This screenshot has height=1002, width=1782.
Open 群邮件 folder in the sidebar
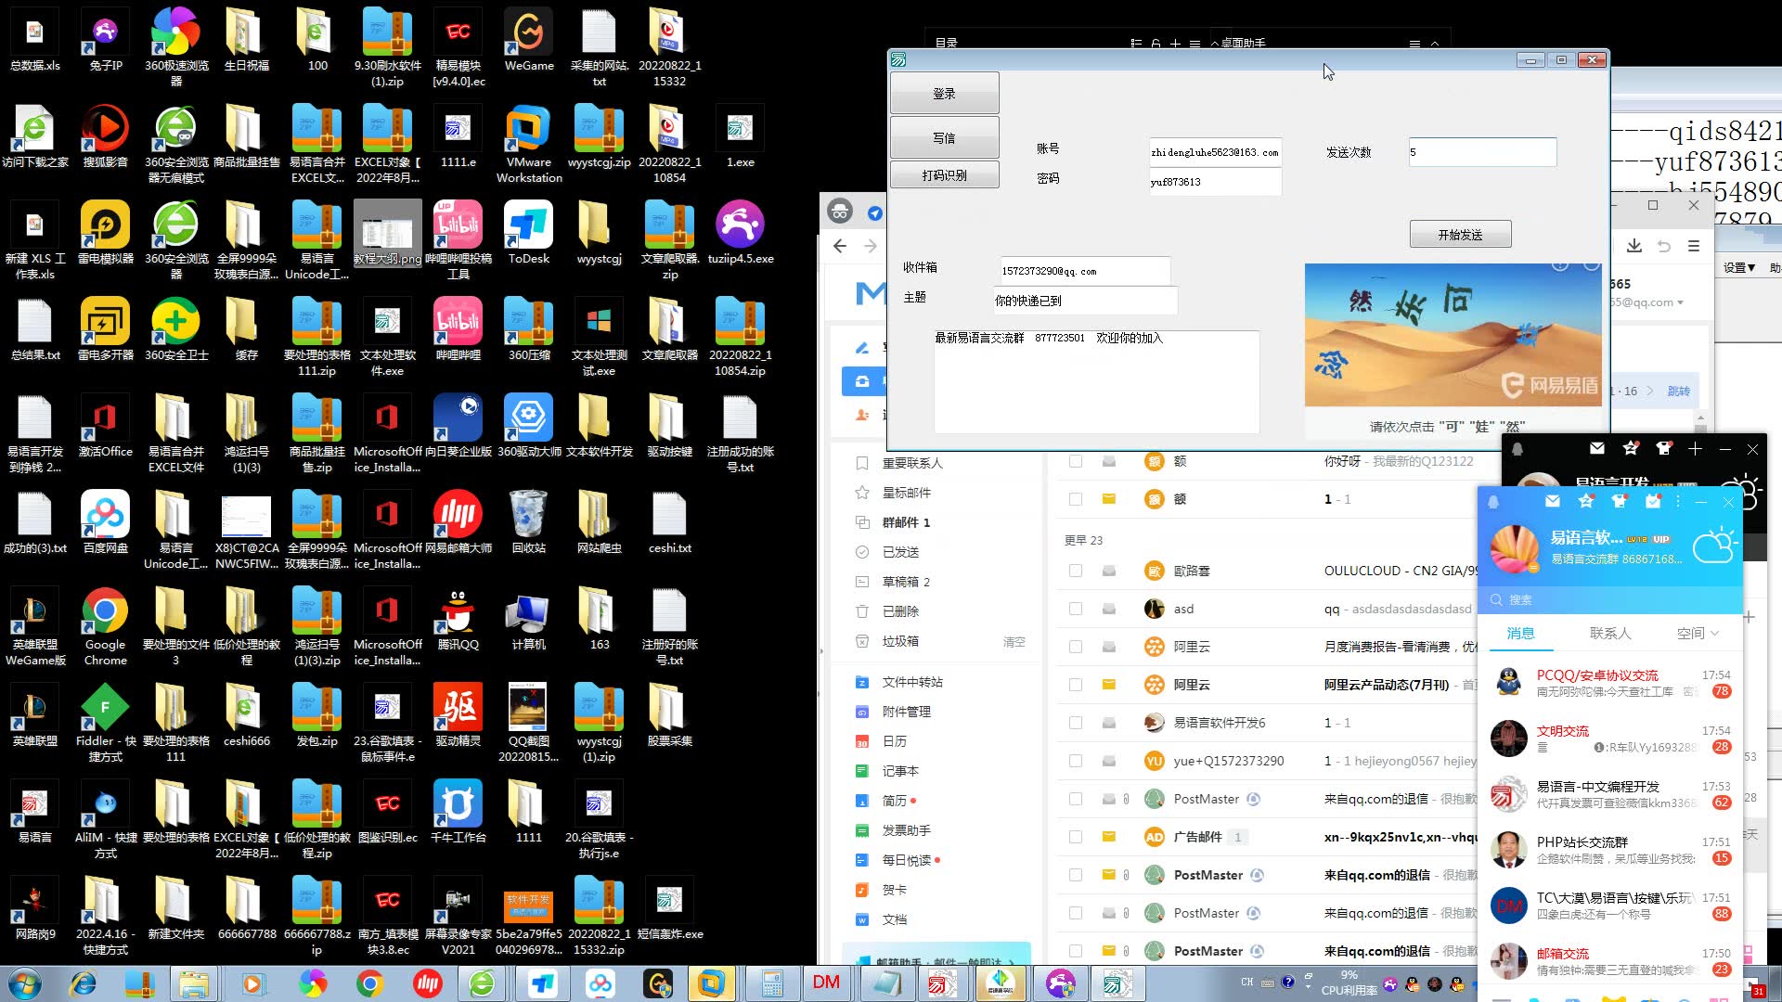pyautogui.click(x=905, y=522)
